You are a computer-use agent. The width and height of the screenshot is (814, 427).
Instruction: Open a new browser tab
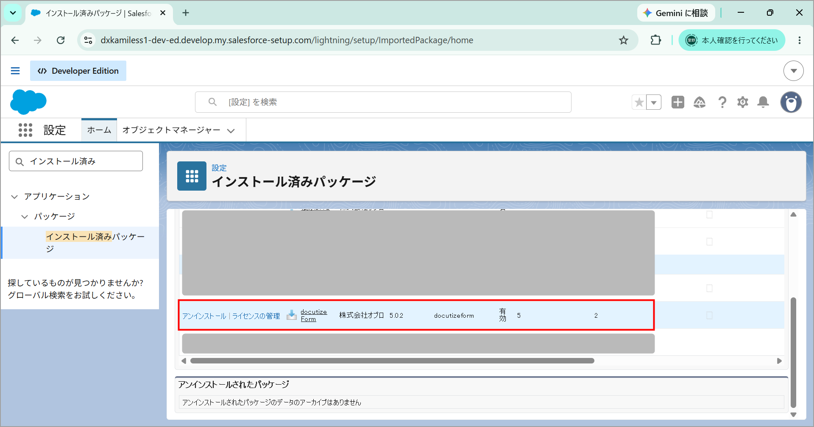[x=186, y=13]
